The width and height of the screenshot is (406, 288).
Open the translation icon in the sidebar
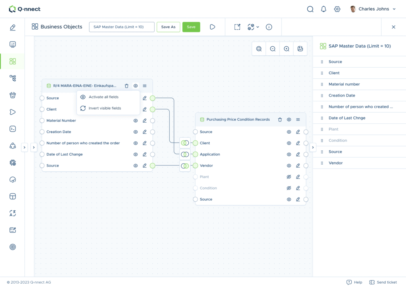tap(12, 213)
